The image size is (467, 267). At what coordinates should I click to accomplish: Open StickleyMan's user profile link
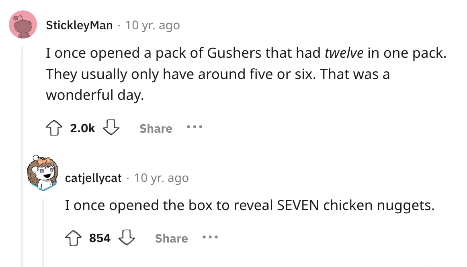pos(79,25)
